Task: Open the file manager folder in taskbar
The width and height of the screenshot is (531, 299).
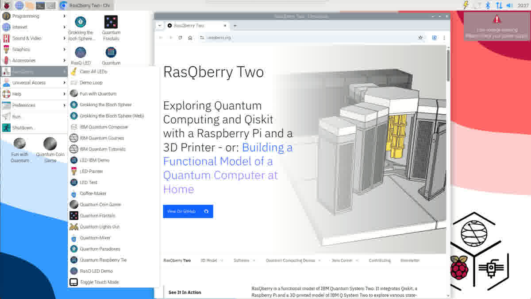Action: 30,5
